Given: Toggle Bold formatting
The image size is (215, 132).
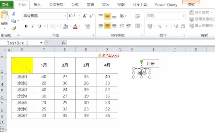Looking at the screenshot, I should pos(26,26).
